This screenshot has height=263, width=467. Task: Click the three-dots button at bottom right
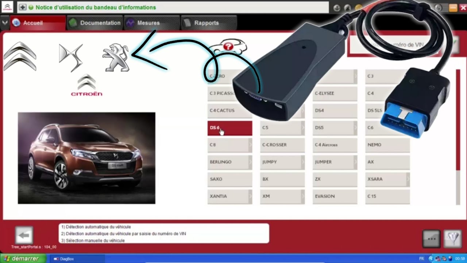432,239
